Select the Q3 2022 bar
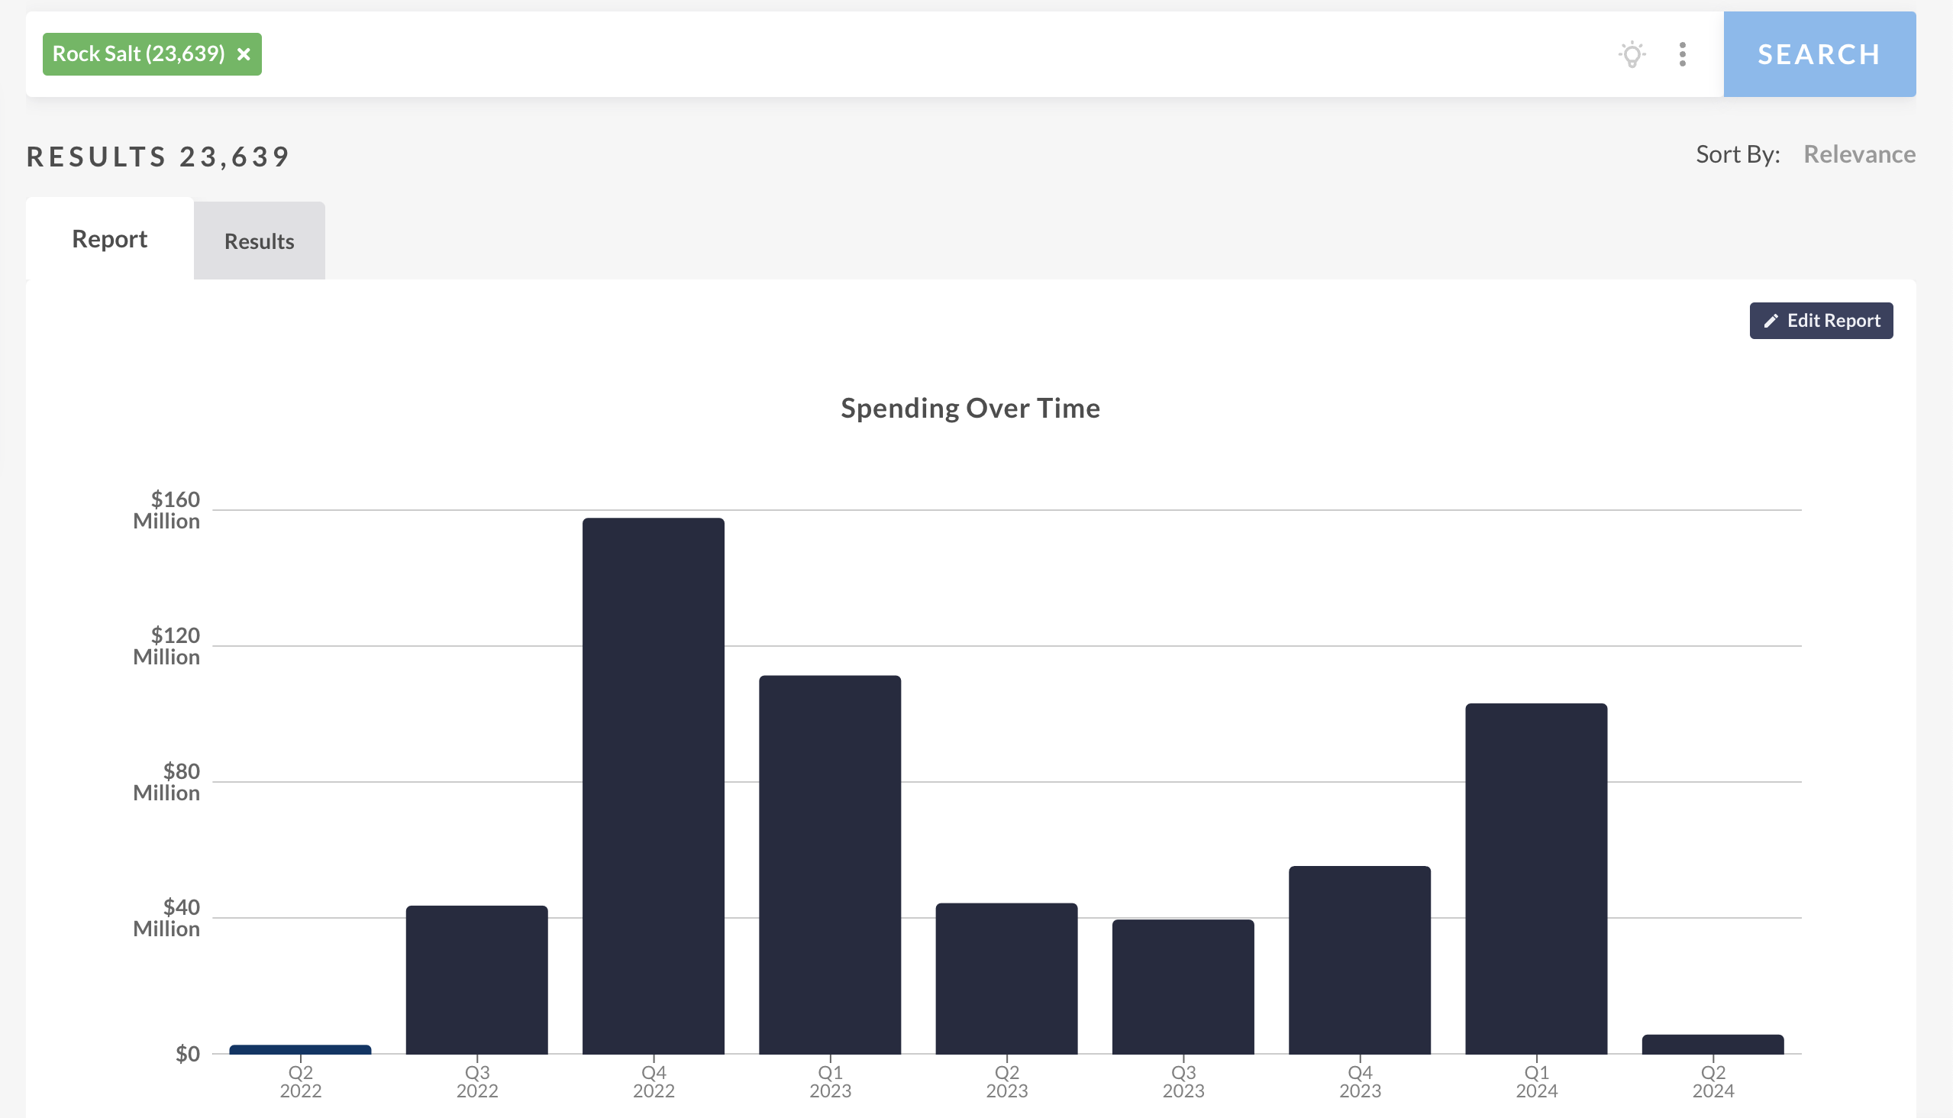 click(476, 979)
